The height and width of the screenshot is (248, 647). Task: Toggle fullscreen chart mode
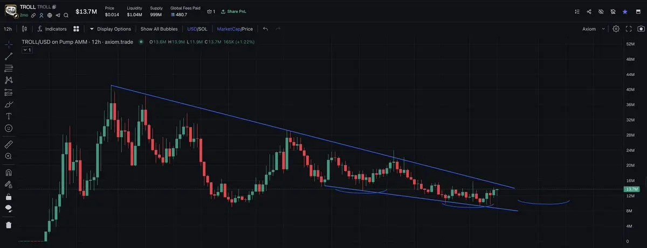pyautogui.click(x=628, y=29)
